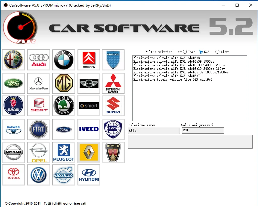Pick the Mitsubishi Motors logo
This screenshot has width=258, height=207.
tap(113, 83)
